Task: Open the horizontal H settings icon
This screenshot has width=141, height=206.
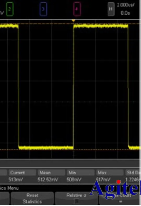Action: point(111,9)
